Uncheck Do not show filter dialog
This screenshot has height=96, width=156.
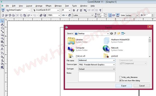120,81
